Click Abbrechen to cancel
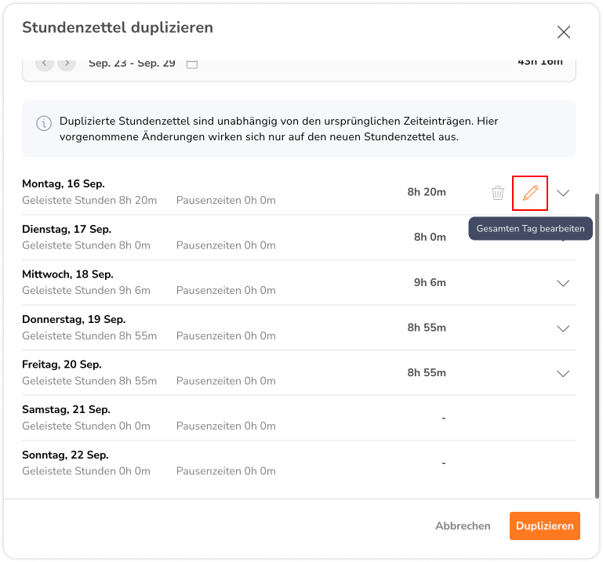This screenshot has height=562, width=603. (463, 526)
